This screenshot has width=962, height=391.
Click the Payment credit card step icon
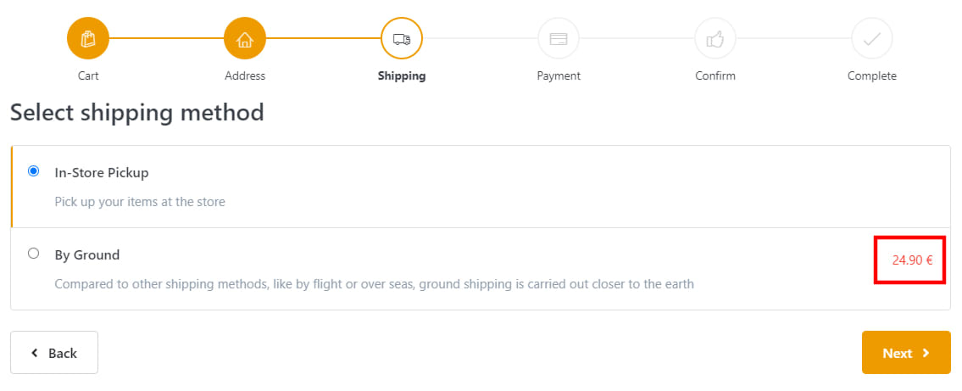(559, 38)
